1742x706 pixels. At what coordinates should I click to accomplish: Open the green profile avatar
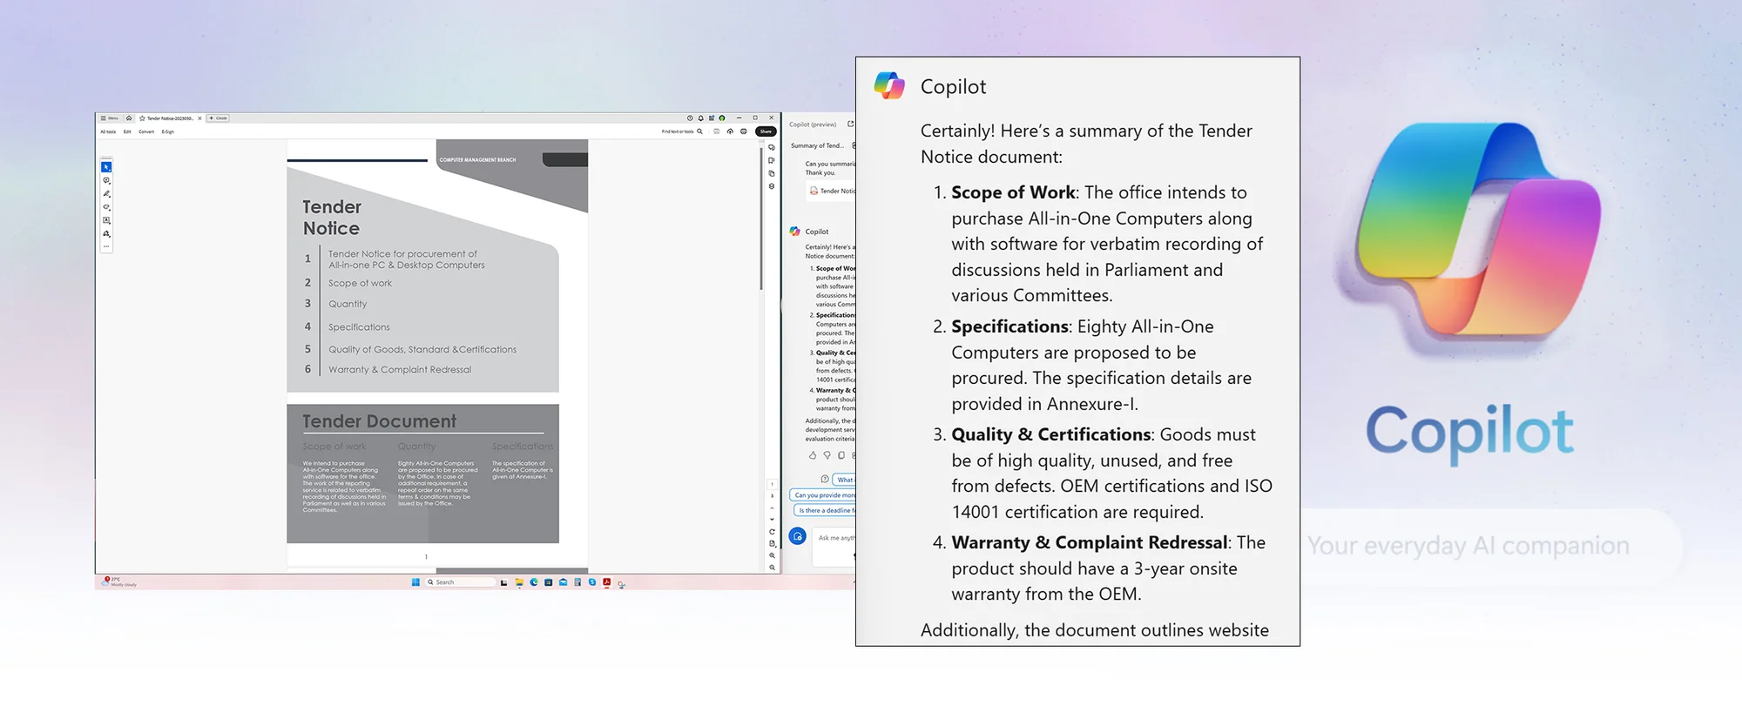[722, 118]
